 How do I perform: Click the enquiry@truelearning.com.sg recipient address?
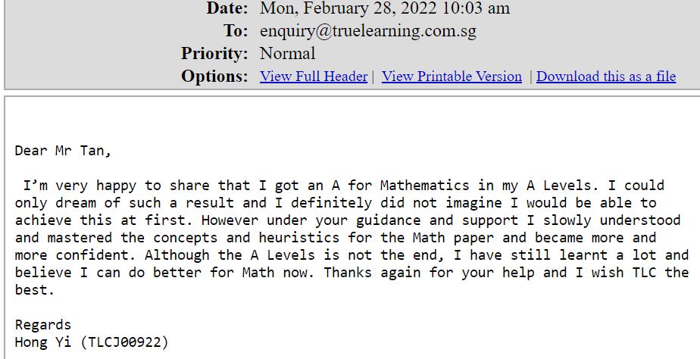(368, 31)
